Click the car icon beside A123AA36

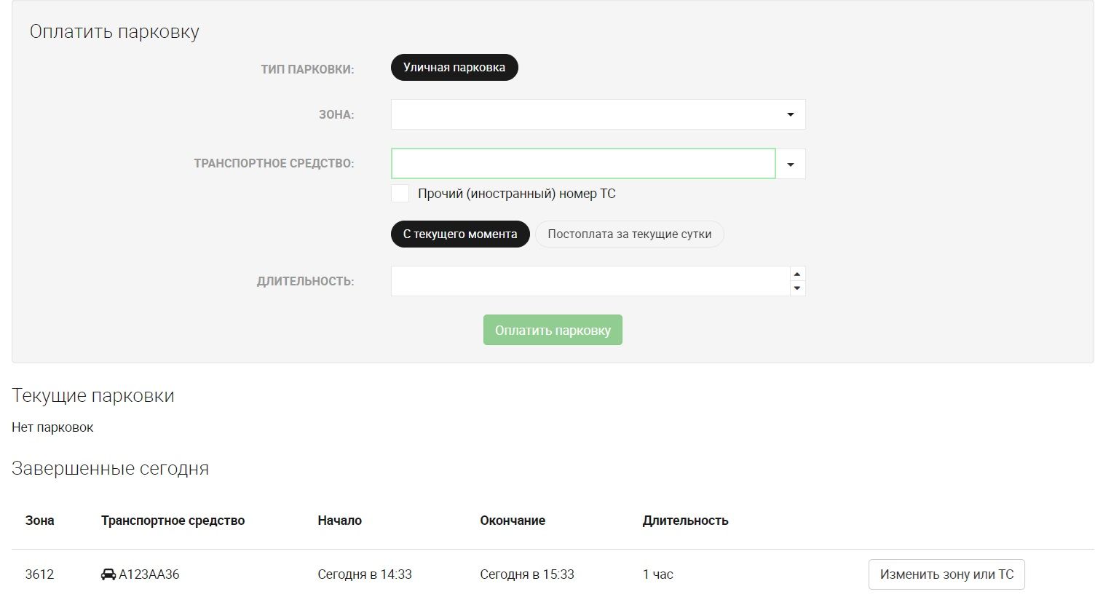tap(108, 574)
